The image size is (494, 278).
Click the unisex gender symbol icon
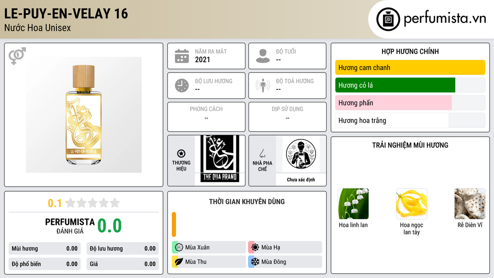click(17, 56)
